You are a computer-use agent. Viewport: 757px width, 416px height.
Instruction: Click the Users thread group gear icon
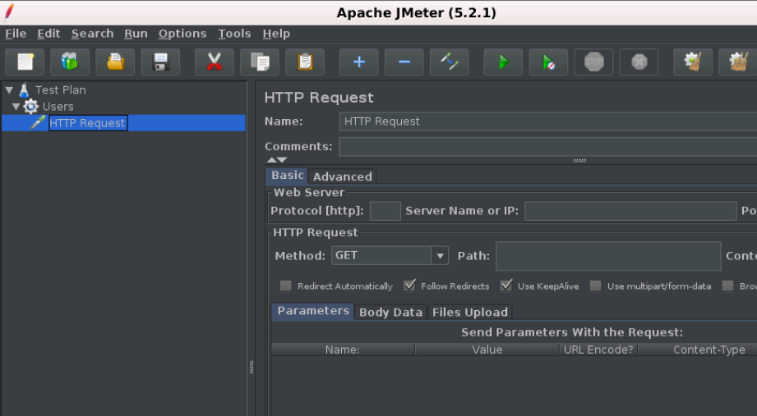31,107
